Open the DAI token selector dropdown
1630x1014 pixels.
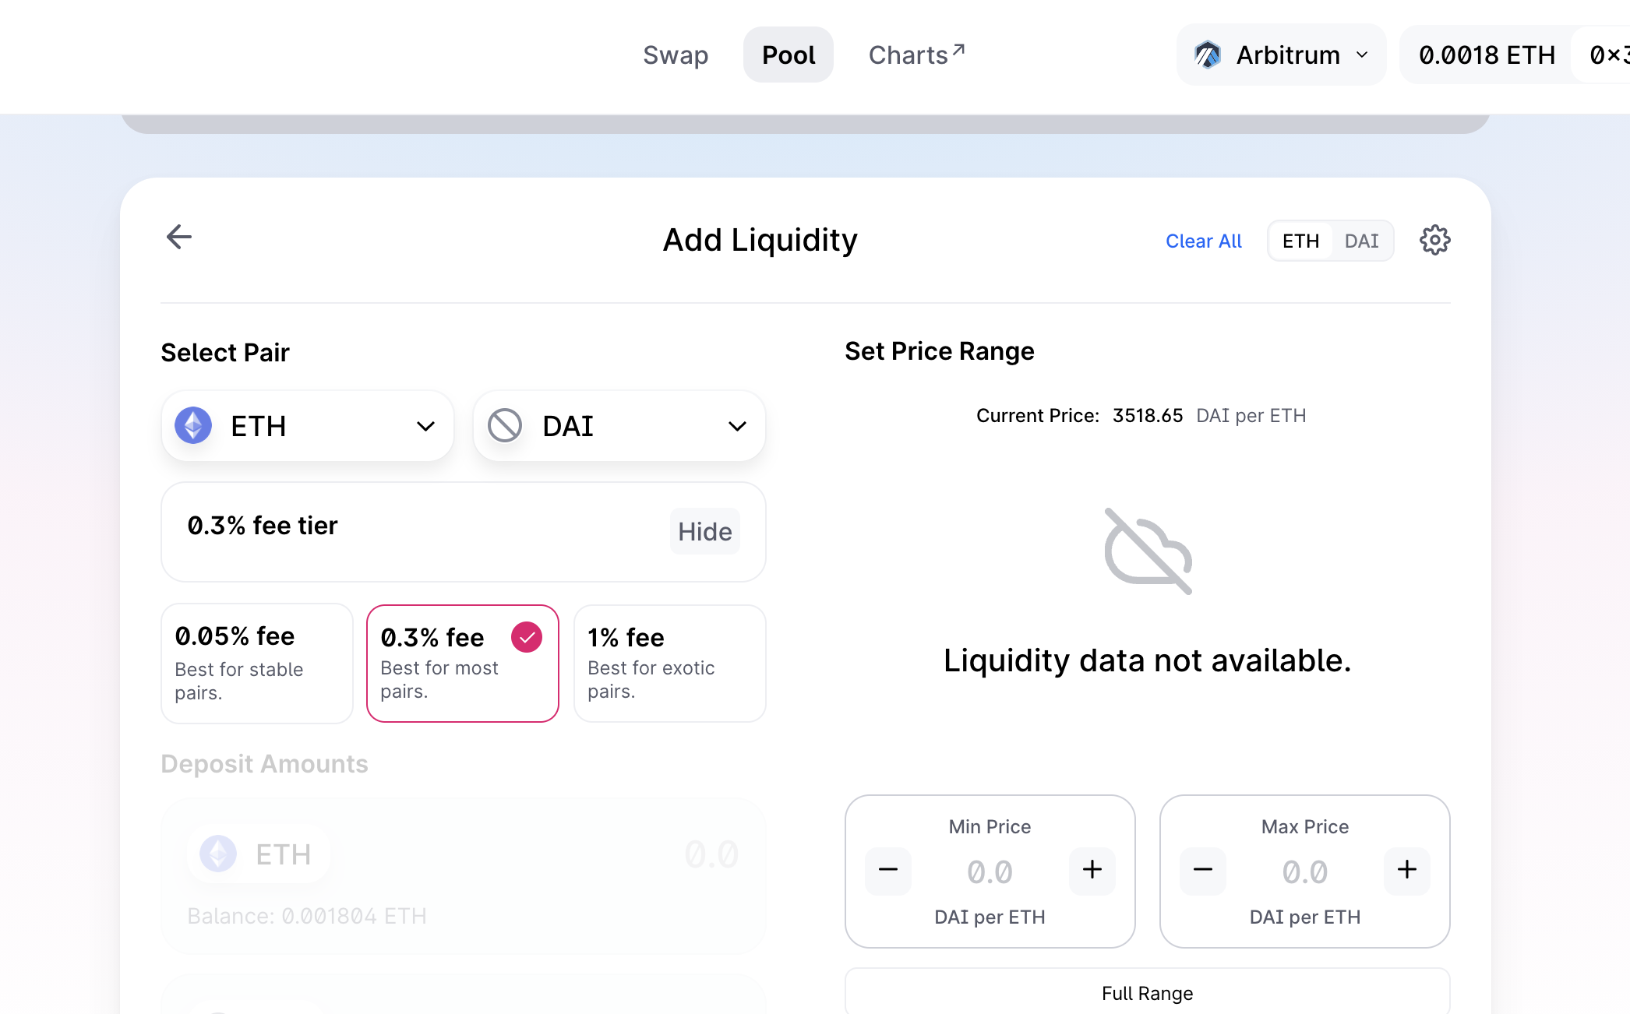tap(736, 426)
